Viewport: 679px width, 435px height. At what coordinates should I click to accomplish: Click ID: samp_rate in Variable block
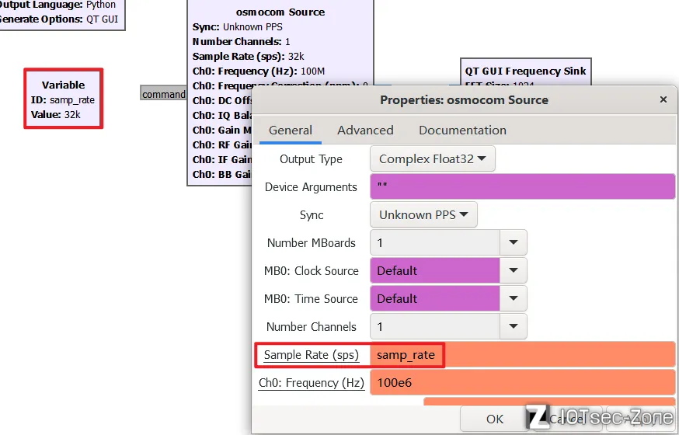pyautogui.click(x=62, y=100)
